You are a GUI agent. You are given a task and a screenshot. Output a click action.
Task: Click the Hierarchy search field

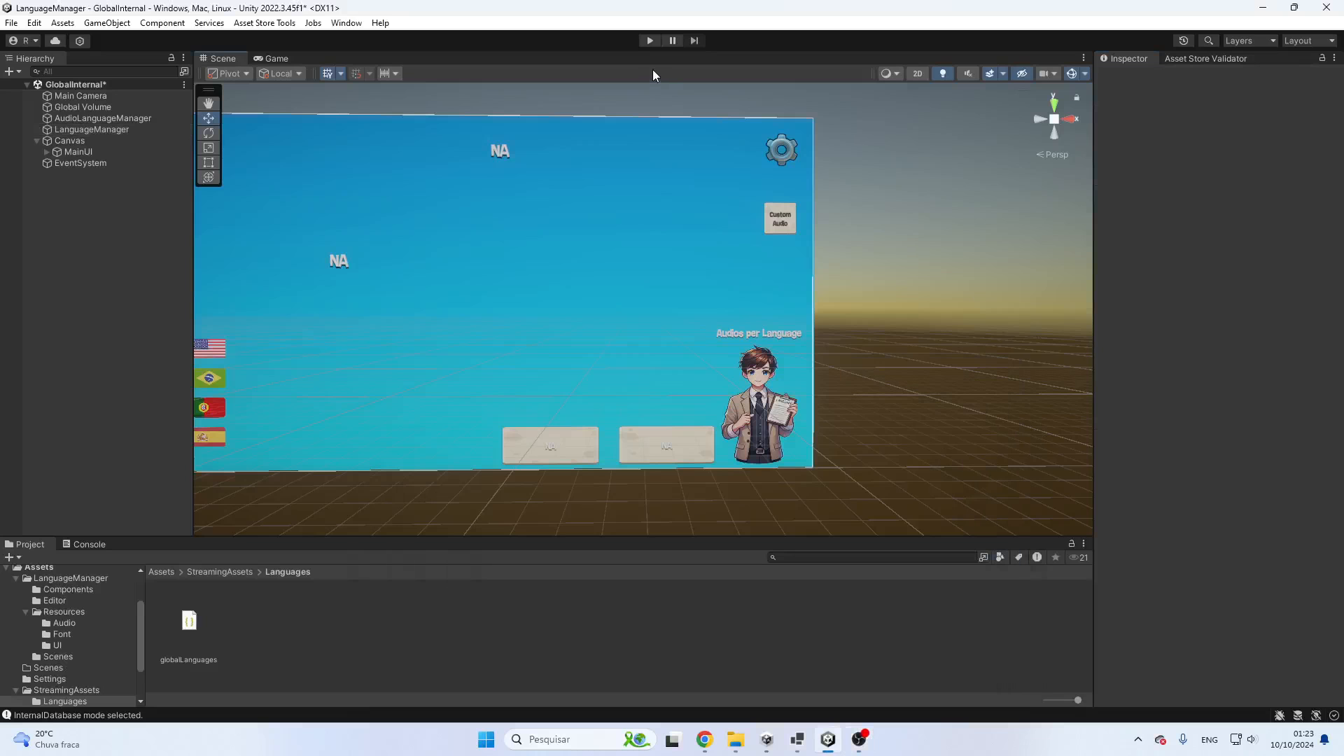coord(105,71)
